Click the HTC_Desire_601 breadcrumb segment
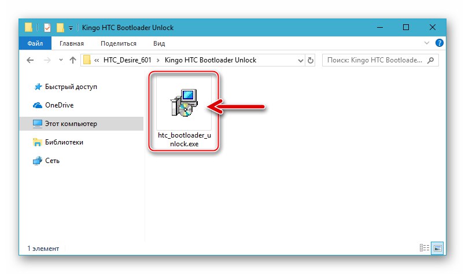The height and width of the screenshot is (274, 465). point(127,60)
